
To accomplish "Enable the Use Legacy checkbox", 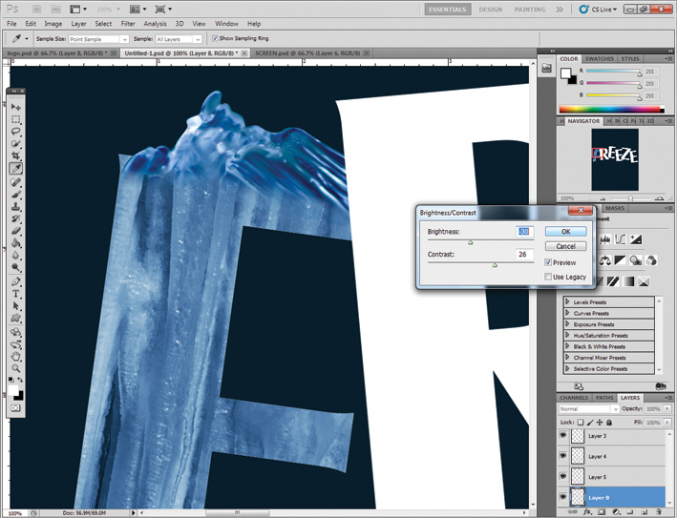I will pyautogui.click(x=548, y=277).
